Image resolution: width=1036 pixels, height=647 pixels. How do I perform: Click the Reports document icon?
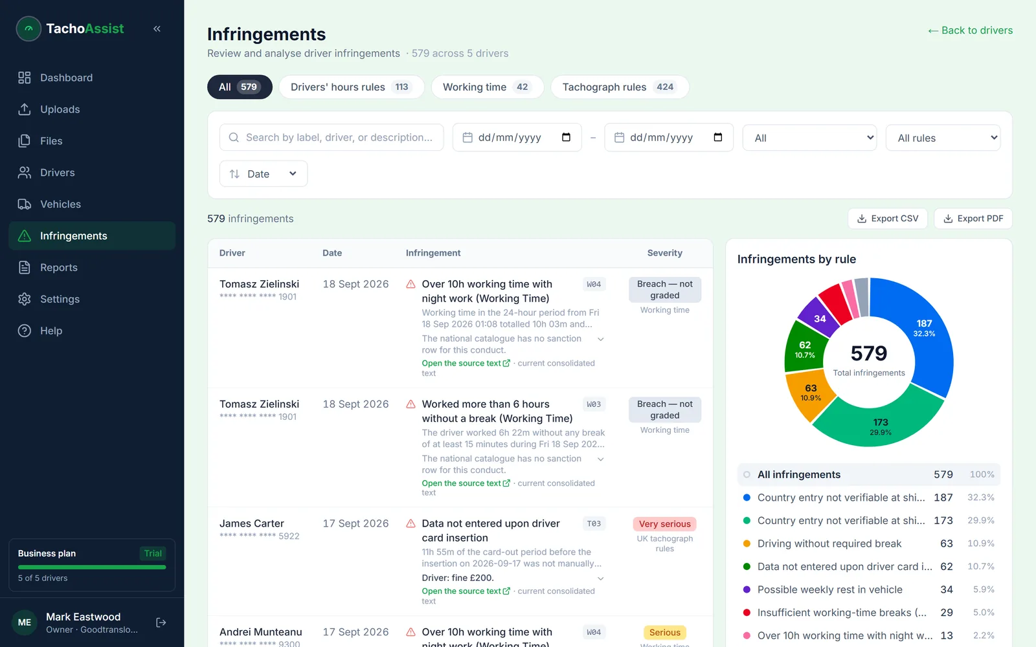25,267
